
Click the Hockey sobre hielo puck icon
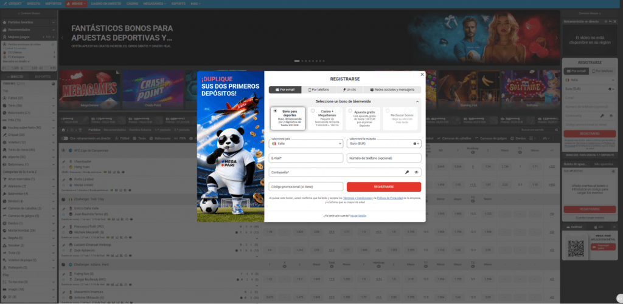point(5,127)
